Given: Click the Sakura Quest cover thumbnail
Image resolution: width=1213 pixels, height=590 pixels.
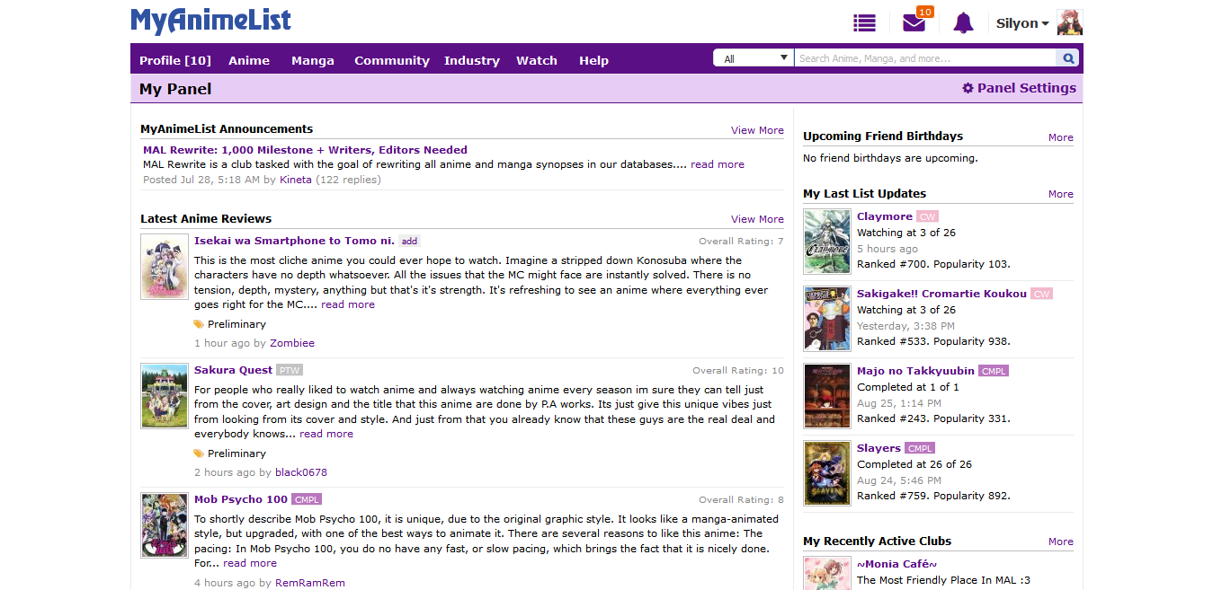Looking at the screenshot, I should coord(165,396).
